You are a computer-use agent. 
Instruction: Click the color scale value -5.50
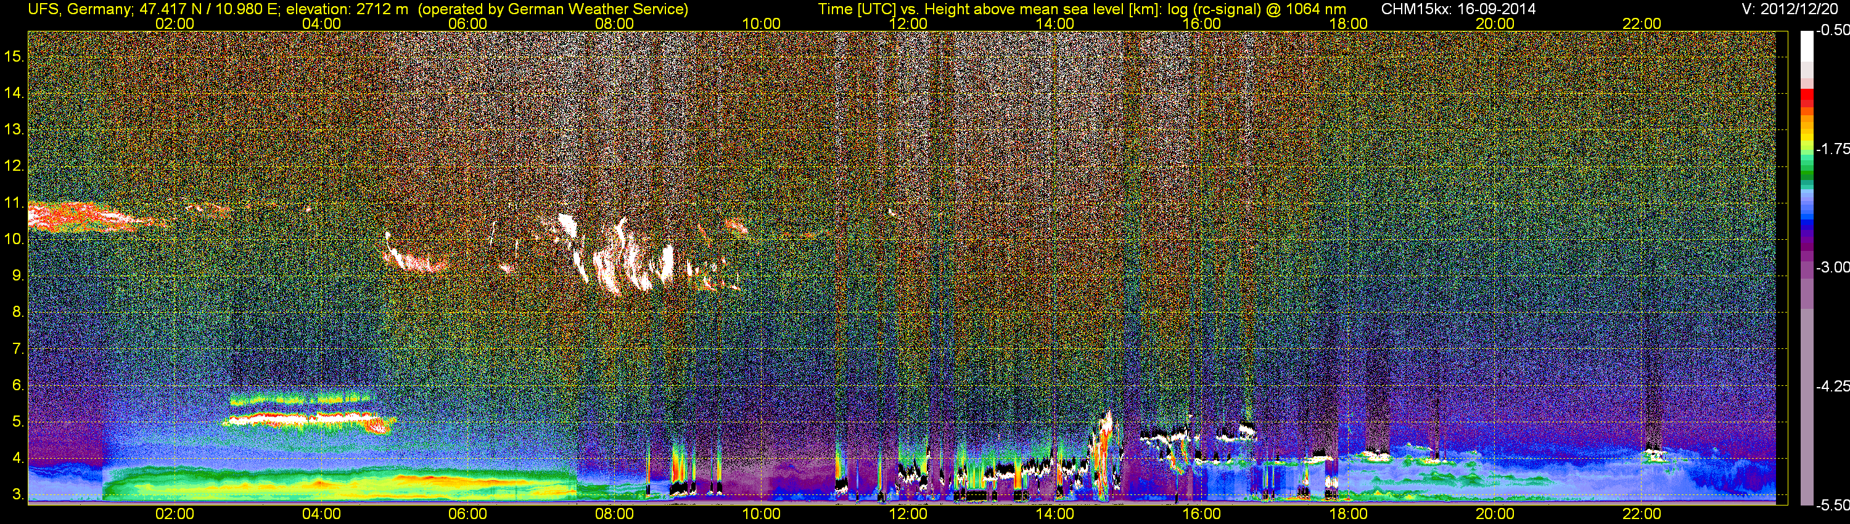point(1832,506)
